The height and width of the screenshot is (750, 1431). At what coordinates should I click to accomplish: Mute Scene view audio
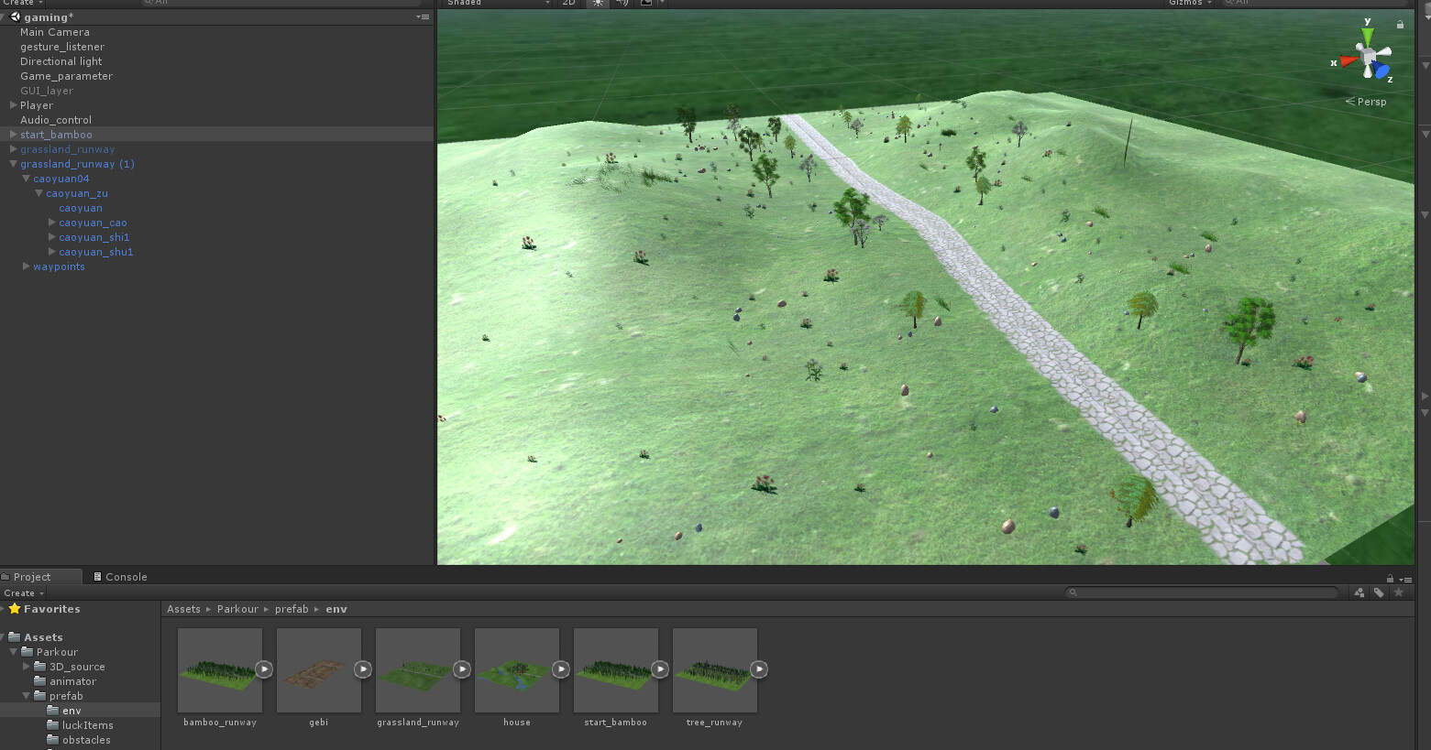tap(622, 4)
